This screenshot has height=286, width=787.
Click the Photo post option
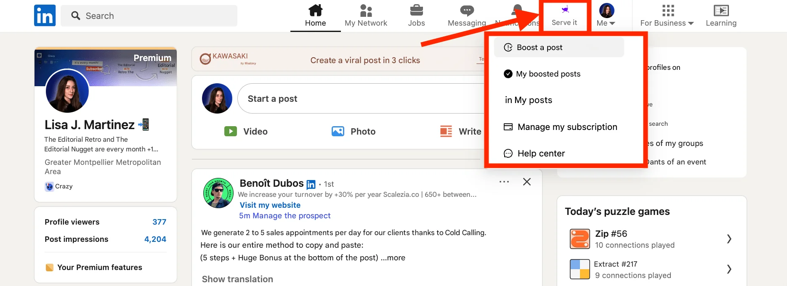click(x=354, y=131)
